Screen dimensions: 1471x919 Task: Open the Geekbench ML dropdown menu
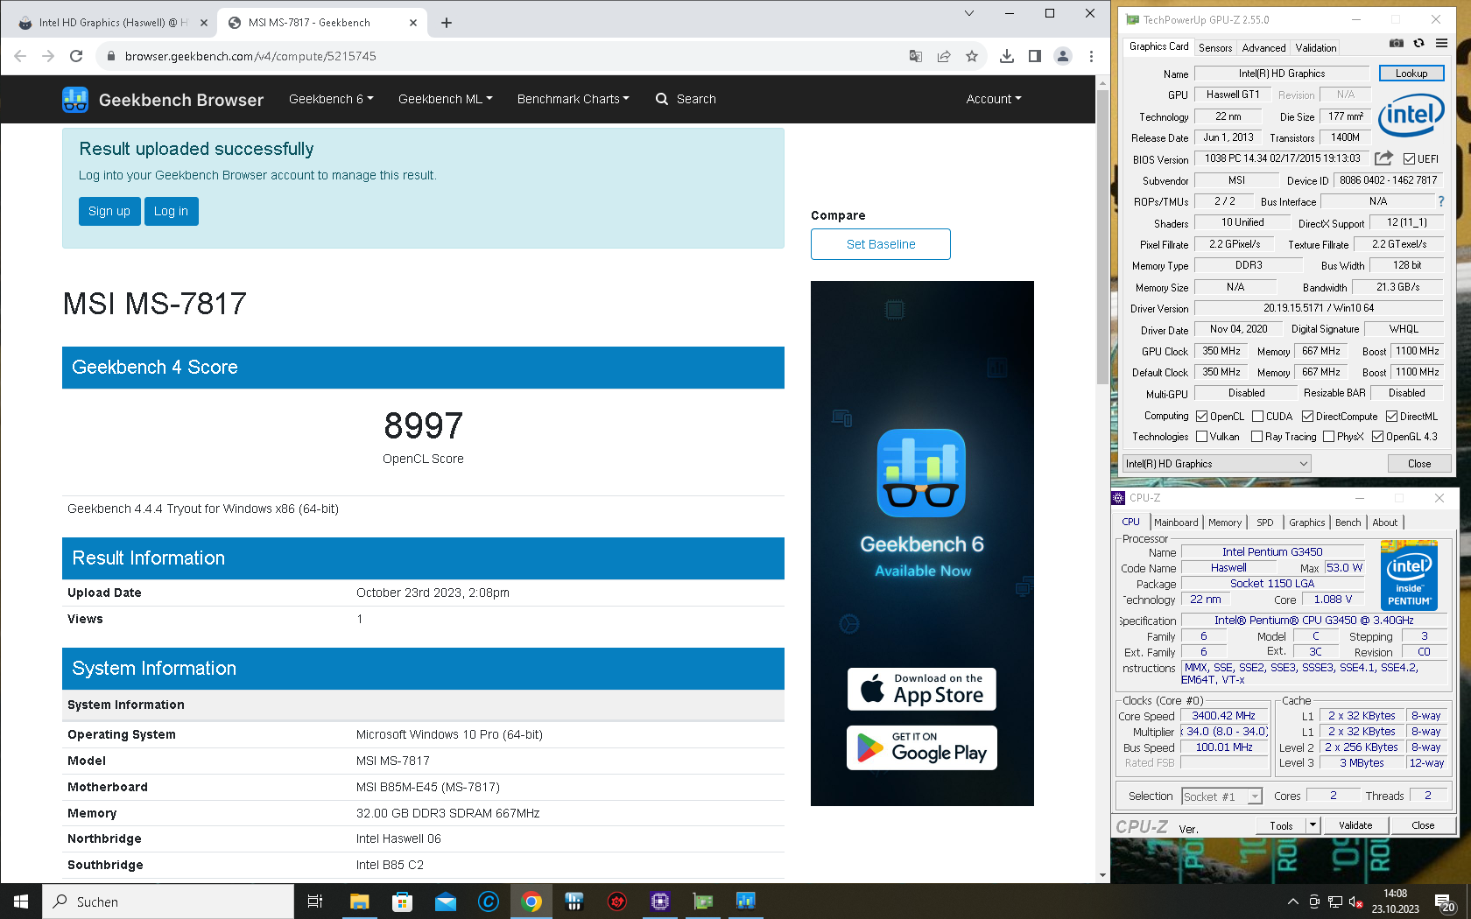pos(445,99)
